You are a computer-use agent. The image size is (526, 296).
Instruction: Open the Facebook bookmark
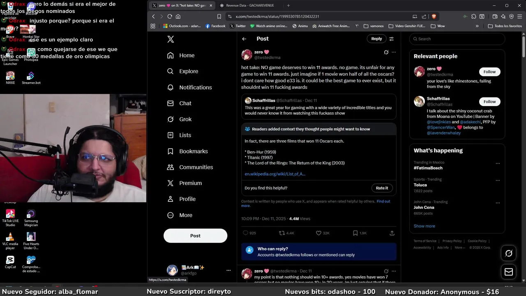pyautogui.click(x=215, y=26)
